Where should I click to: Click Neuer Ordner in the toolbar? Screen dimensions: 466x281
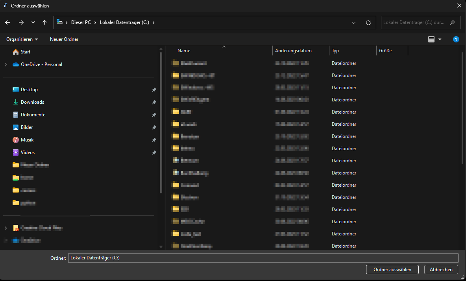coord(64,39)
